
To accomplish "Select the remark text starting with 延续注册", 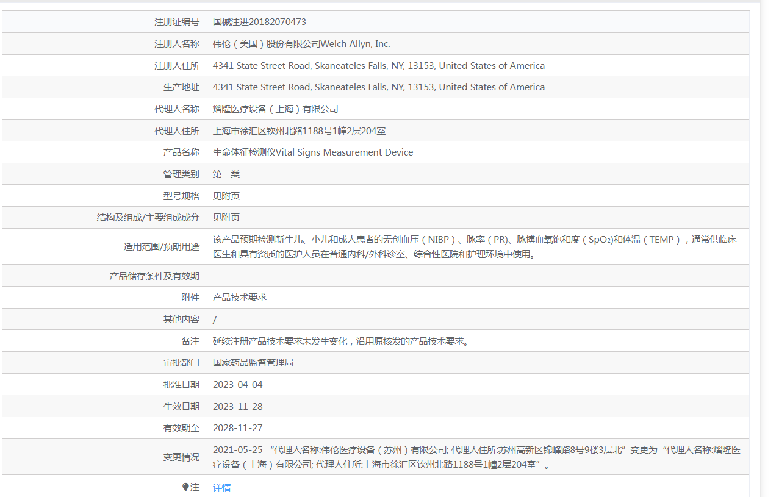I will pyautogui.click(x=341, y=341).
